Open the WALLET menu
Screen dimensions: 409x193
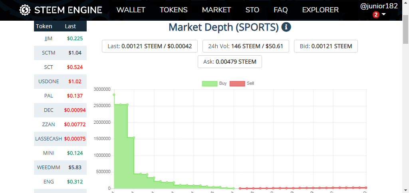click(x=131, y=10)
